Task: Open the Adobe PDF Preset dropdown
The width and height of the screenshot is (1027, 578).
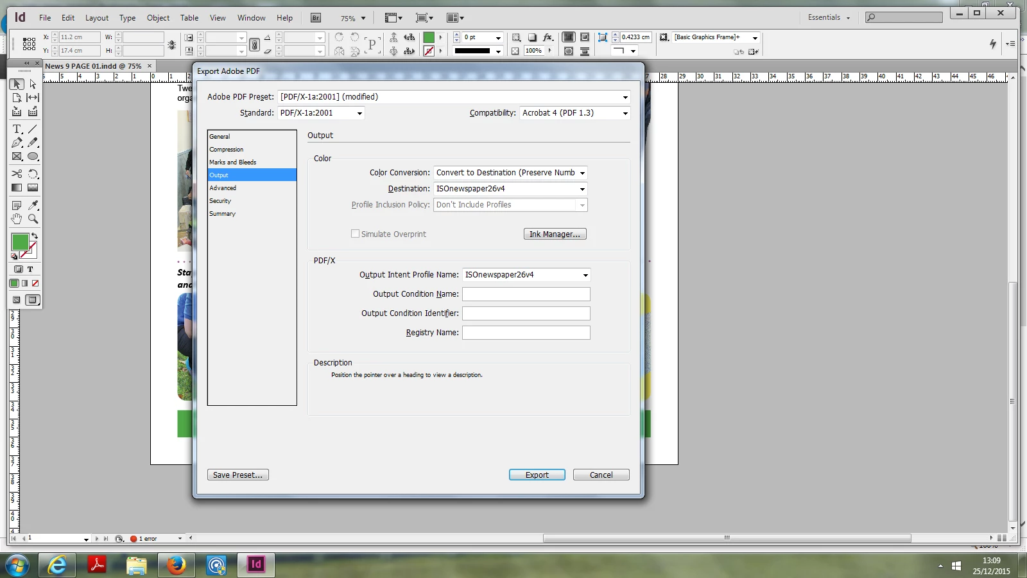Action: pos(454,97)
